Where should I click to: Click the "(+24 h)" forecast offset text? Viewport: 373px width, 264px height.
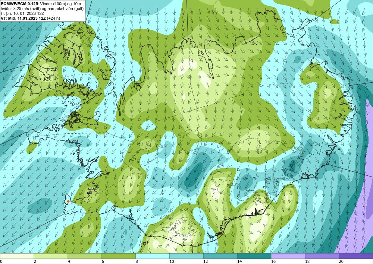[53, 18]
